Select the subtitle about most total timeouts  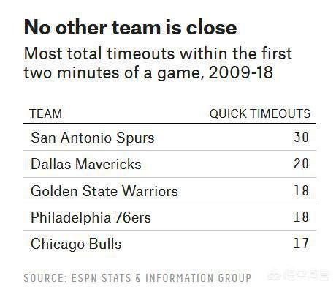click(158, 63)
